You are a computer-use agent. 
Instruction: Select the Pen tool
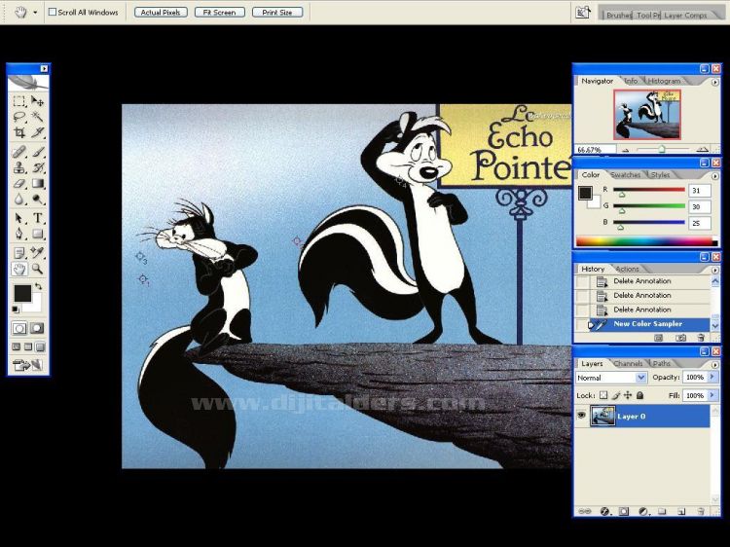click(19, 234)
